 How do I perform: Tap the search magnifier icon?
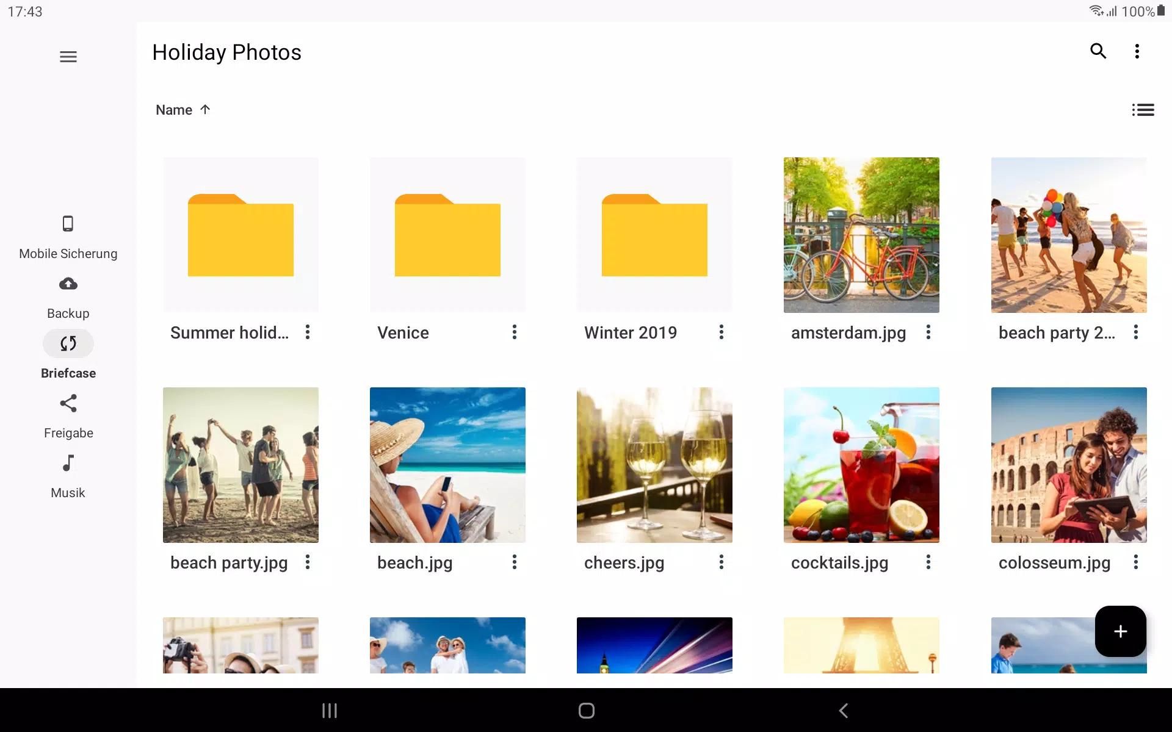pyautogui.click(x=1098, y=51)
